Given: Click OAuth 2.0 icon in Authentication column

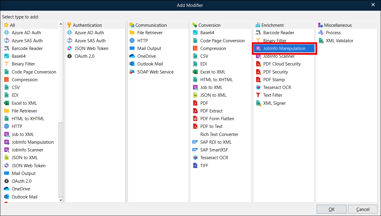Looking at the screenshot, I should tap(69, 56).
